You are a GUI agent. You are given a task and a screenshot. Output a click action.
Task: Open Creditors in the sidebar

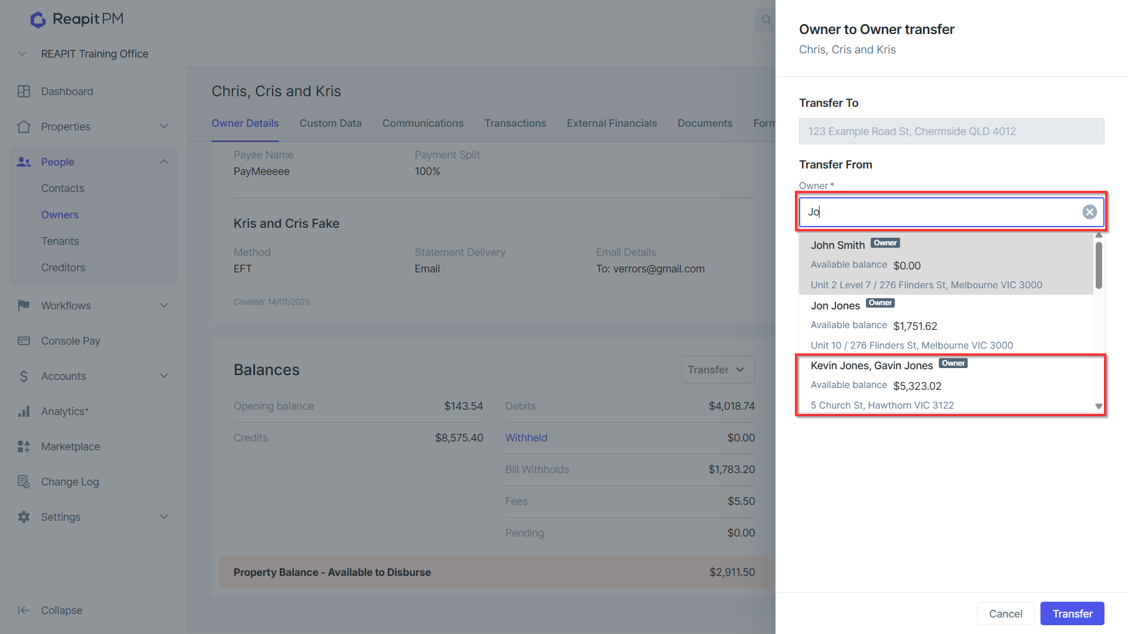coord(63,268)
